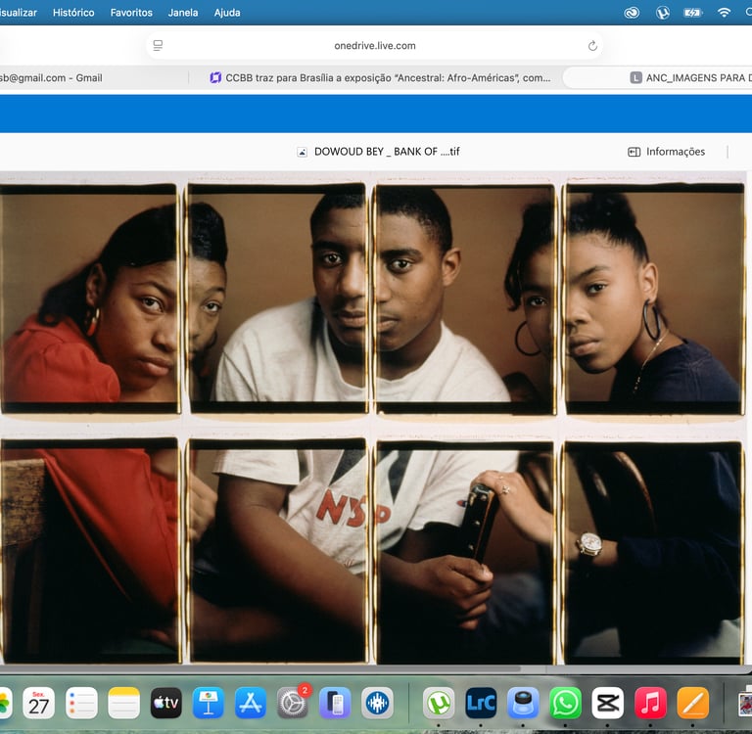Open the Janela menu
This screenshot has height=734, width=752.
[x=183, y=13]
